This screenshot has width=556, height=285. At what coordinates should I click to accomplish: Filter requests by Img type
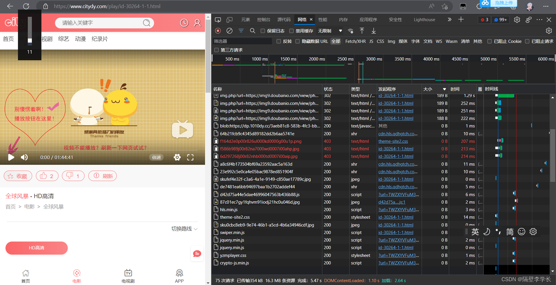pyautogui.click(x=391, y=41)
